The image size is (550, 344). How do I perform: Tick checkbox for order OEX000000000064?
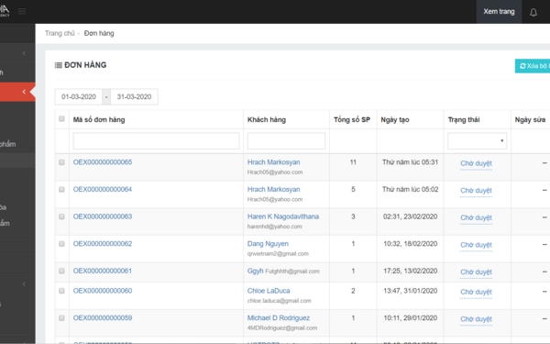61,190
